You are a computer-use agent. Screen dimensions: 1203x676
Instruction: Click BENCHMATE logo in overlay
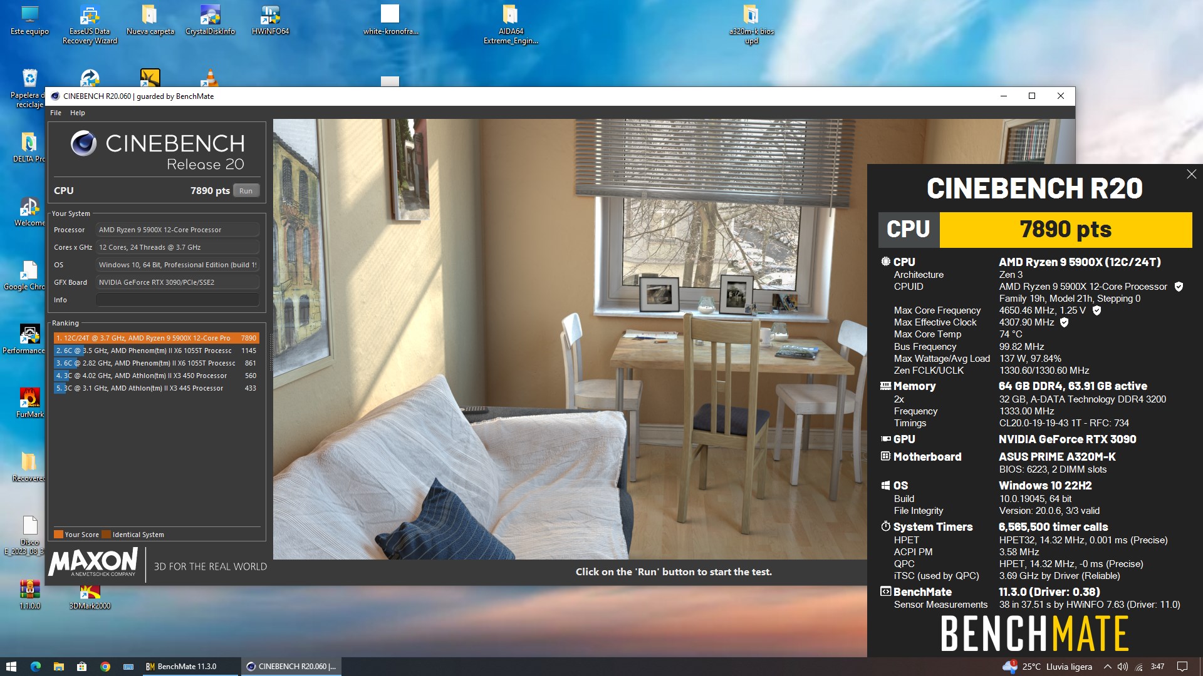1034,633
